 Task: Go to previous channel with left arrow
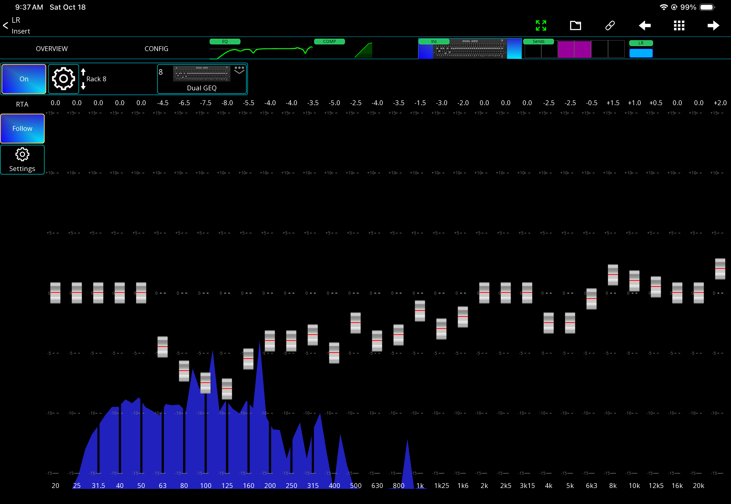pyautogui.click(x=645, y=26)
